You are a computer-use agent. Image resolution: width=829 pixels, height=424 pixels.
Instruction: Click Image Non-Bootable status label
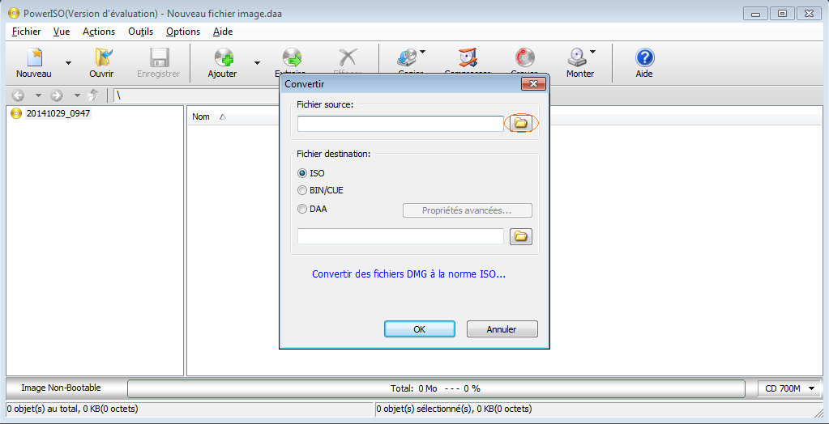pyautogui.click(x=62, y=388)
